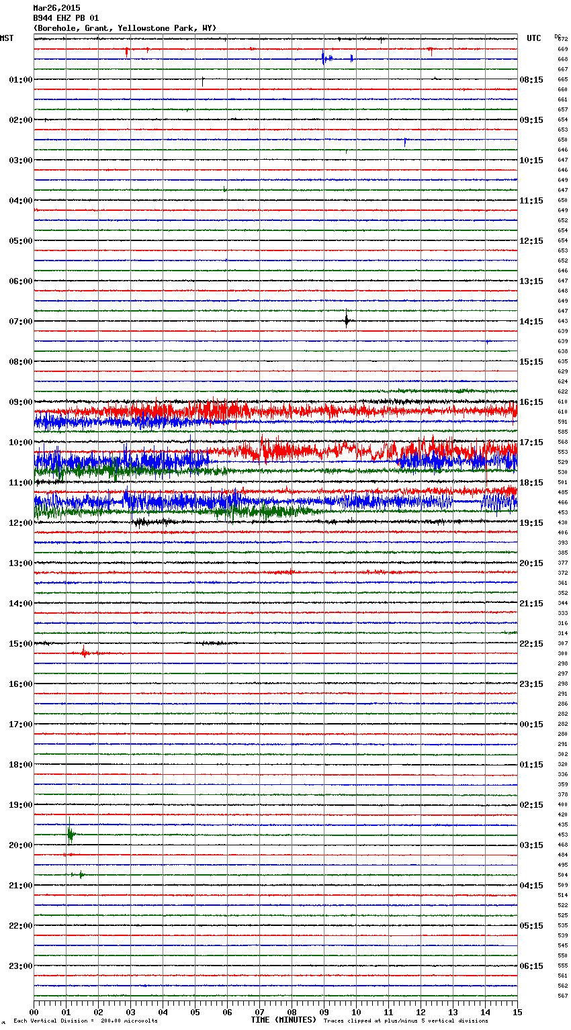Select the 05:00 MST time label

point(21,241)
